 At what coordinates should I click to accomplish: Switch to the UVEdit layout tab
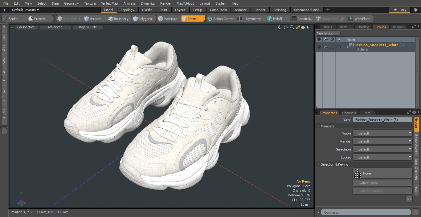(x=147, y=10)
